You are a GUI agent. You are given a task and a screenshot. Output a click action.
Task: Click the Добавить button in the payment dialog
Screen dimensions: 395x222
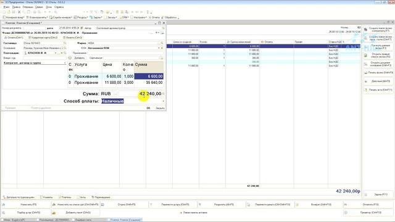[80, 58]
